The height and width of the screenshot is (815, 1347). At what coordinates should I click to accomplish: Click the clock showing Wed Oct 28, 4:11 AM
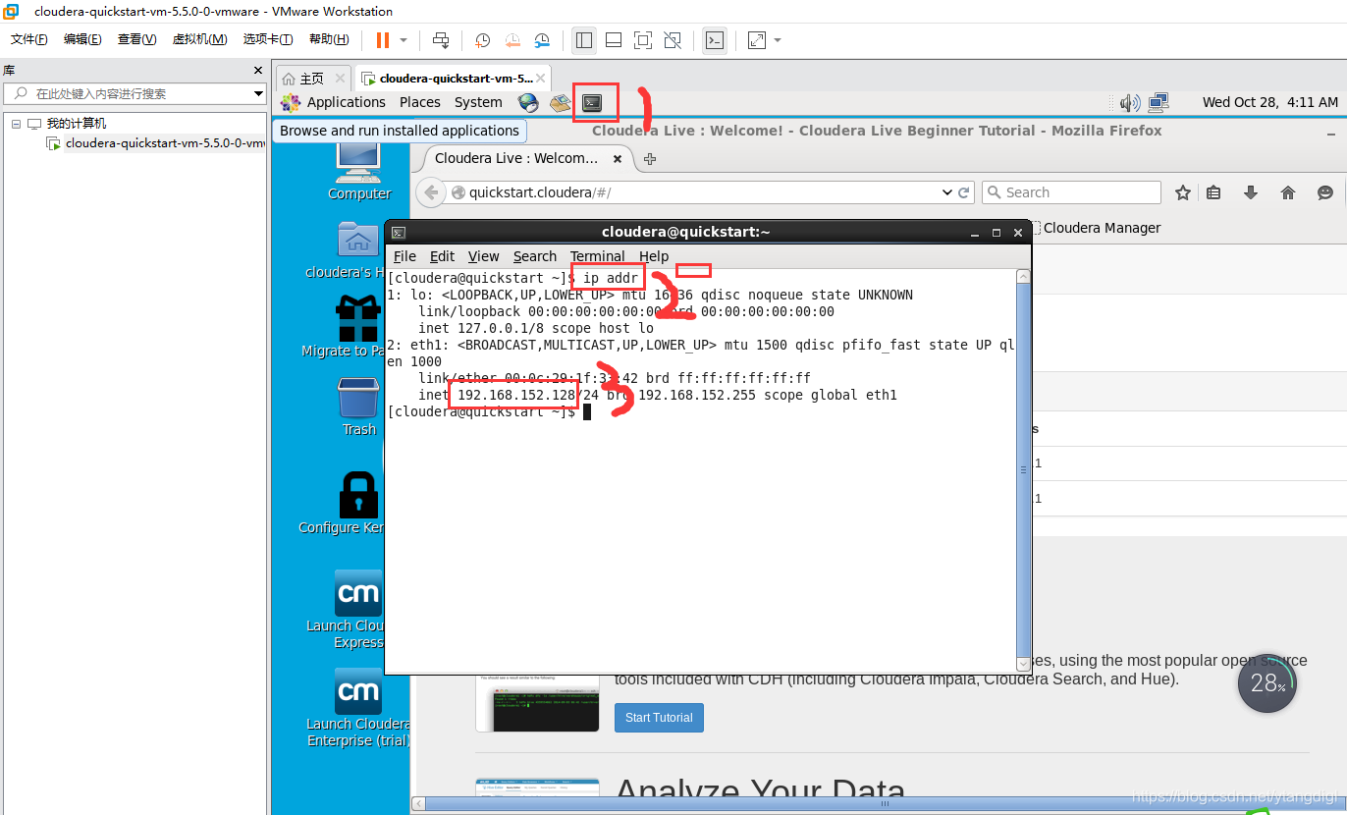pyautogui.click(x=1269, y=102)
